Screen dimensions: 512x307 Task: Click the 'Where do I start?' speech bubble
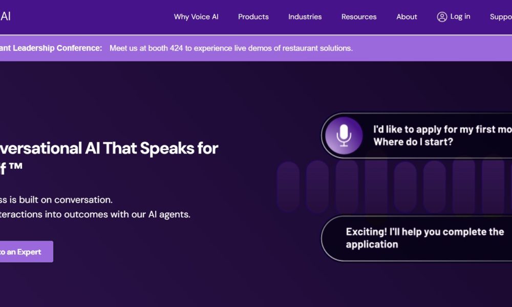tap(440, 136)
